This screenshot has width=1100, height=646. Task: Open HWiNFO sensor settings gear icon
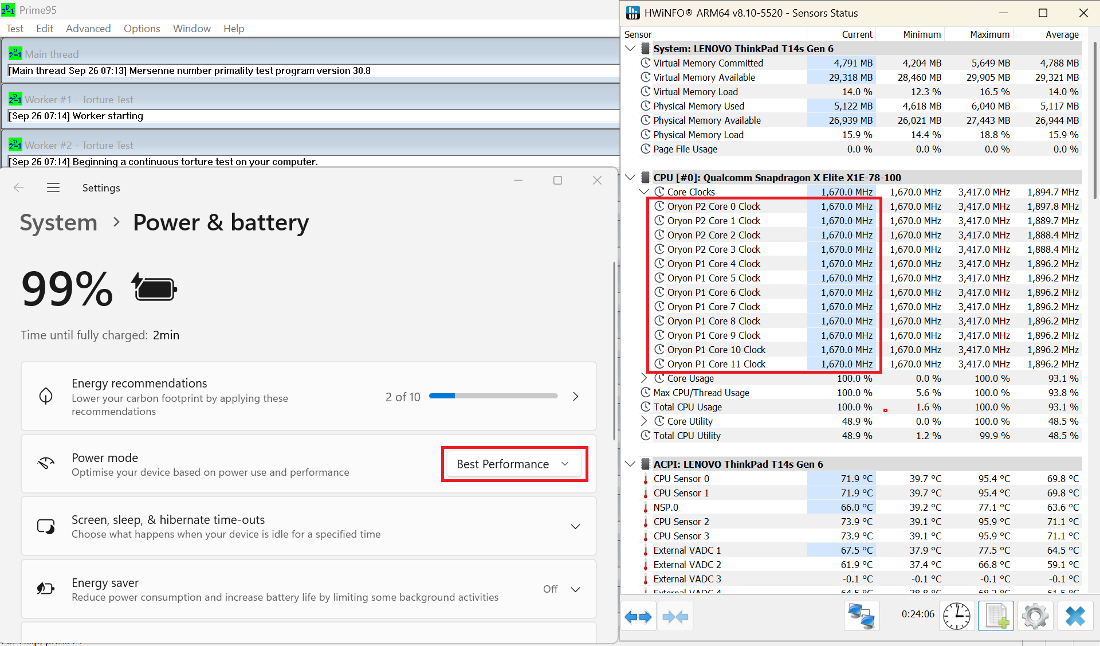[1035, 617]
